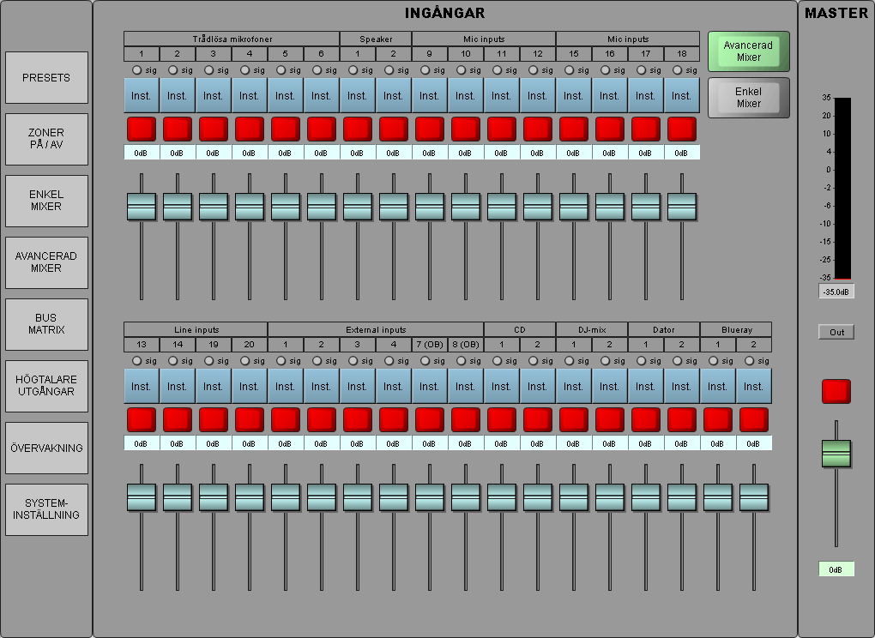Click the Inst. button for Mic input 18
The height and width of the screenshot is (638, 875).
coord(682,96)
